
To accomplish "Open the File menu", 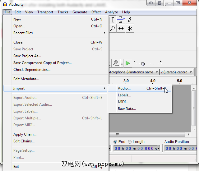I will (7, 12).
